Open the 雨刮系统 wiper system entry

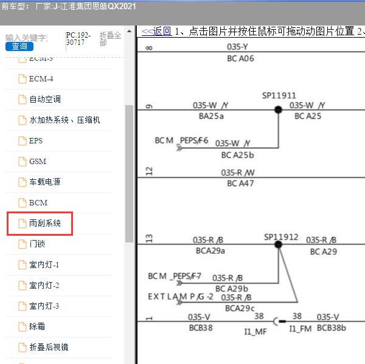[44, 223]
